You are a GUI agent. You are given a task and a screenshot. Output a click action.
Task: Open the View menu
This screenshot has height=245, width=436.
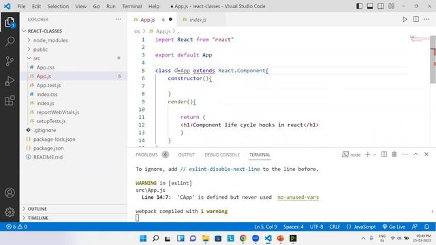tap(80, 6)
